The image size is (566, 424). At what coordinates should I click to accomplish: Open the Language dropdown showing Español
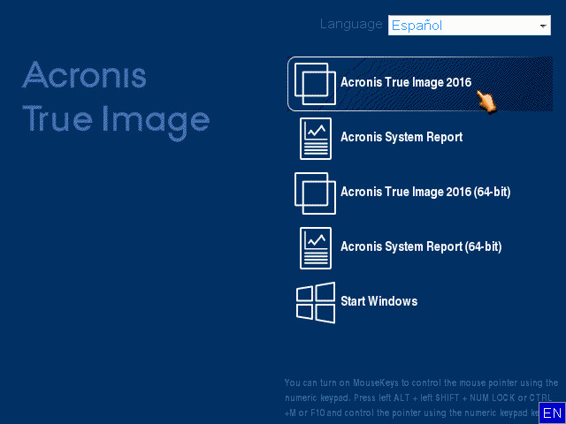point(470,26)
